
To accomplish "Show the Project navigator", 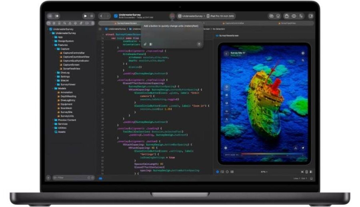I will [49, 23].
